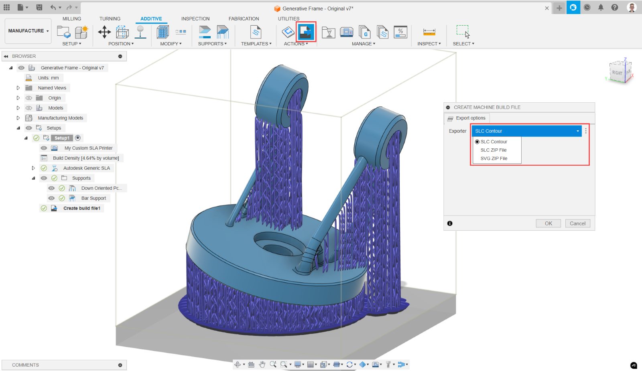This screenshot has height=371, width=642.
Task: Open the Help question mark icon
Action: click(615, 8)
